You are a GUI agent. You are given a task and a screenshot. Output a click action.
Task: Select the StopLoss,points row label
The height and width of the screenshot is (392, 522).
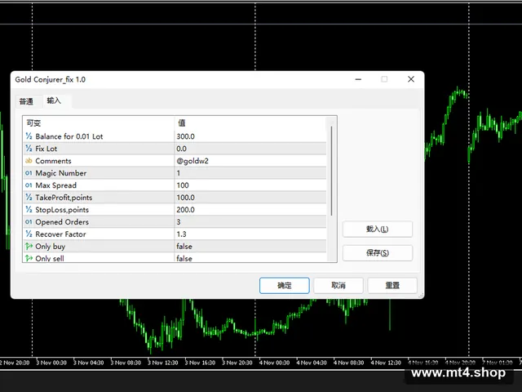click(x=62, y=210)
